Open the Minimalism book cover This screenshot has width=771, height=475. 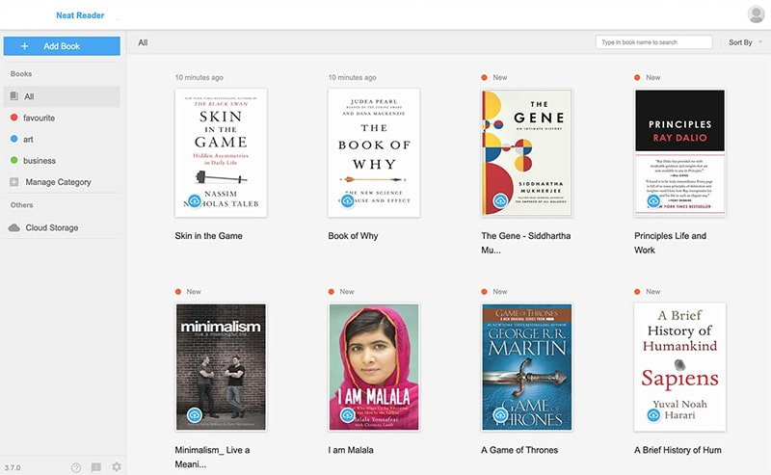click(x=221, y=367)
